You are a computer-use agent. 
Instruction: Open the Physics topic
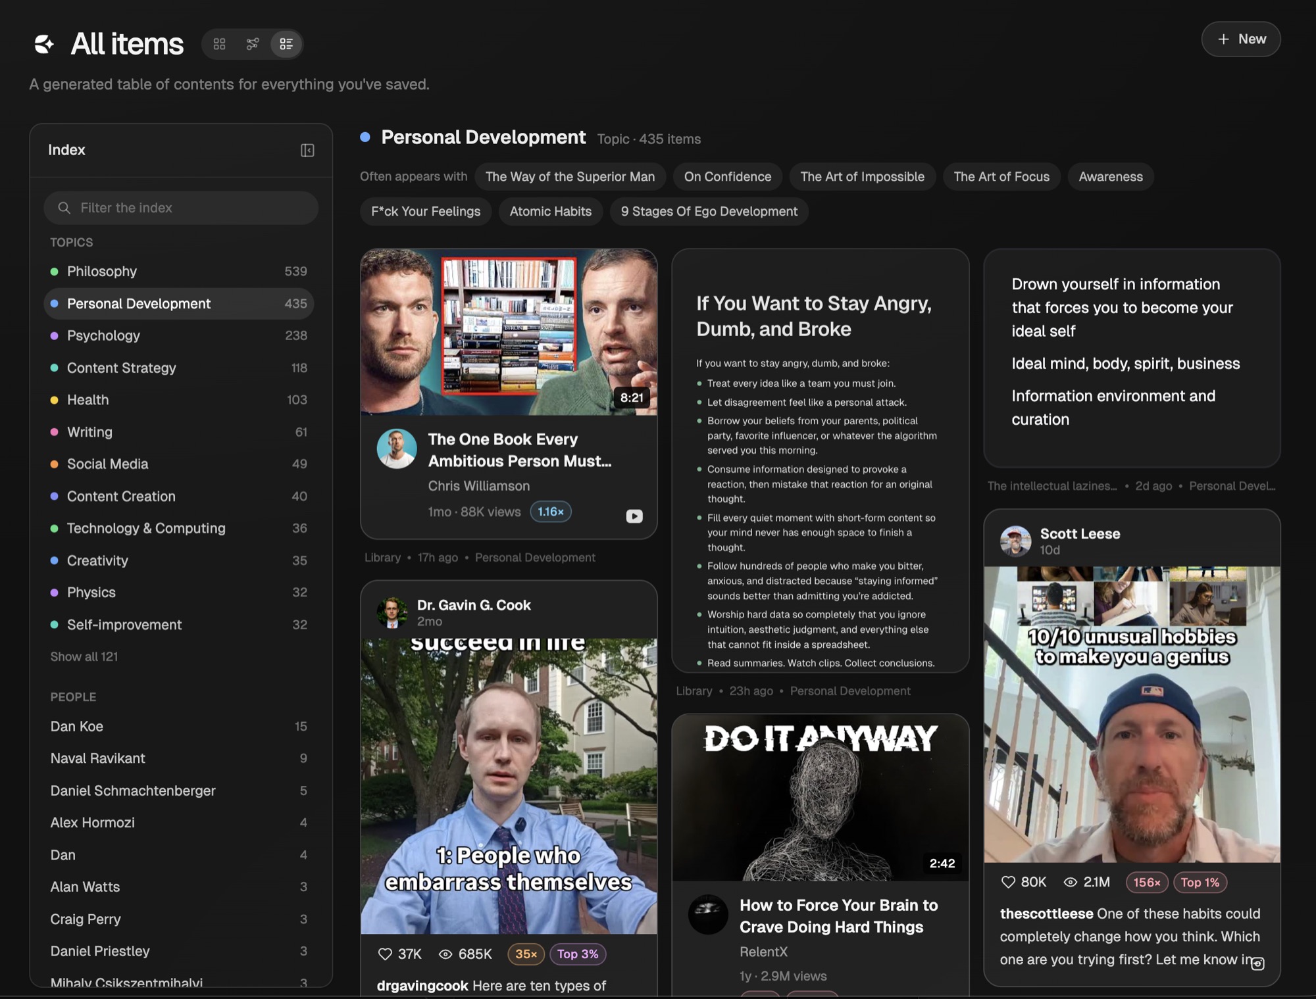pyautogui.click(x=179, y=593)
